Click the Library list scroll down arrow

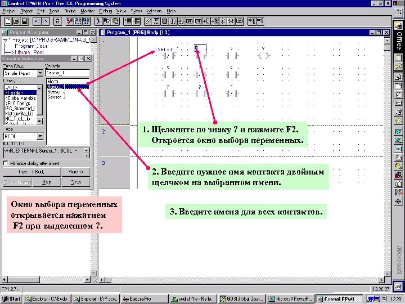click(39, 121)
